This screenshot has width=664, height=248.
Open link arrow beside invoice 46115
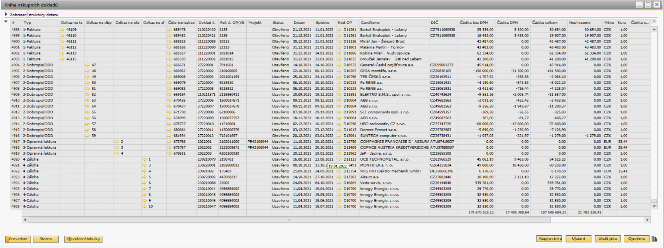pos(62,59)
